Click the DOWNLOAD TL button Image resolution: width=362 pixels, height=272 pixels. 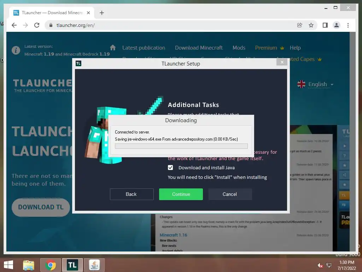(41, 207)
